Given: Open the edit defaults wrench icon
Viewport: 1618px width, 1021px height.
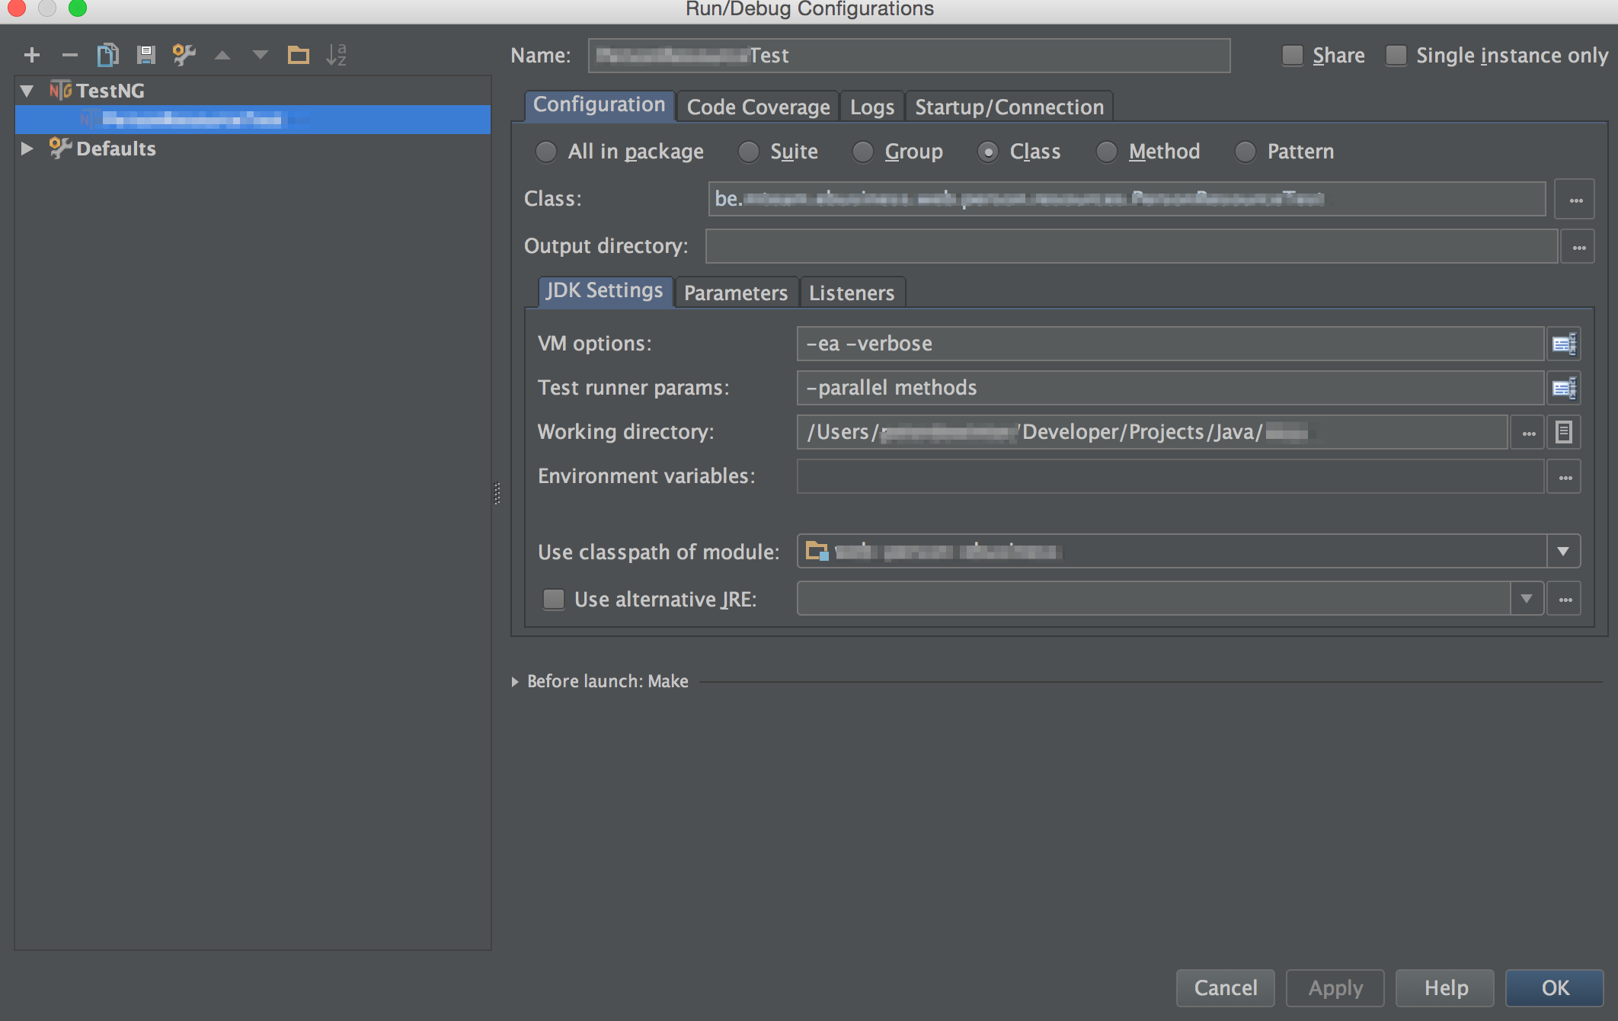Looking at the screenshot, I should click(x=184, y=55).
